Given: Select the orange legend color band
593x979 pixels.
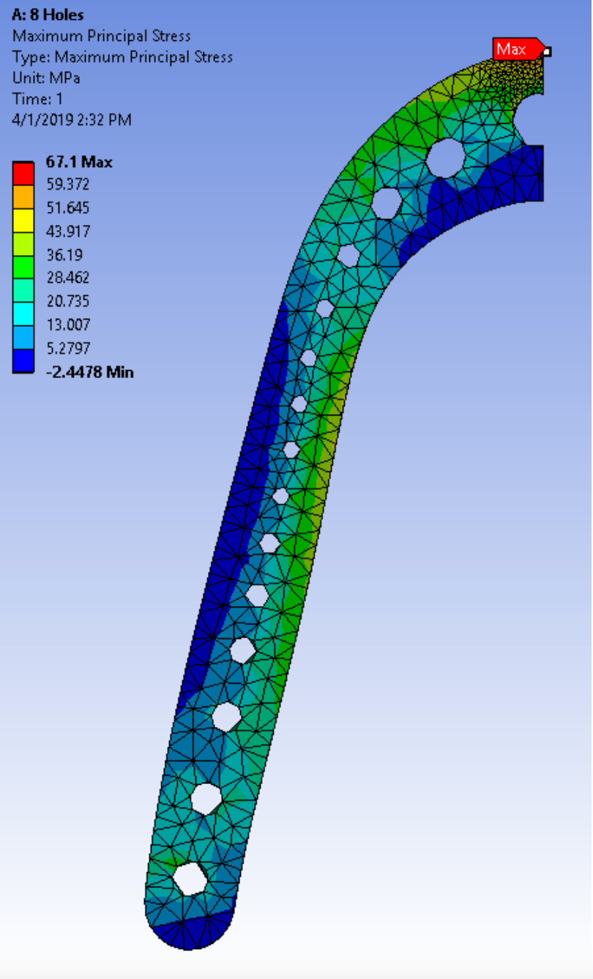Looking at the screenshot, I should tap(23, 198).
